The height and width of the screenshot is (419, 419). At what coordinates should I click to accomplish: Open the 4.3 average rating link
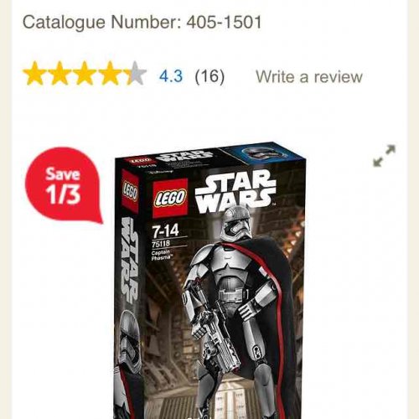click(171, 76)
